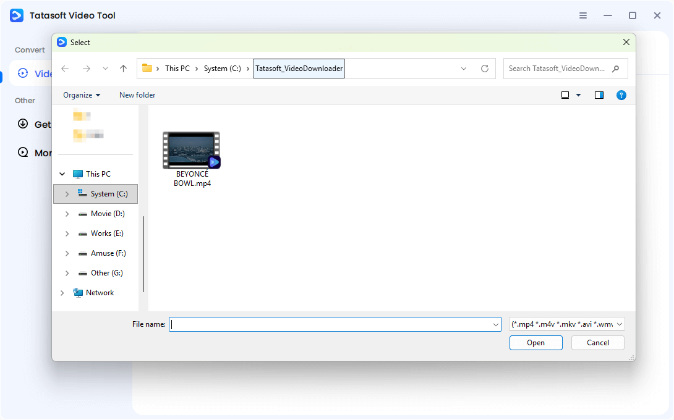Select the BEYONCÉ BOWL.mp4 thumbnail
Image resolution: width=674 pixels, height=420 pixels.
191,149
